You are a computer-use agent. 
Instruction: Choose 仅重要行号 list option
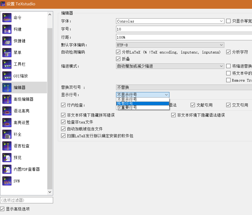143,107
